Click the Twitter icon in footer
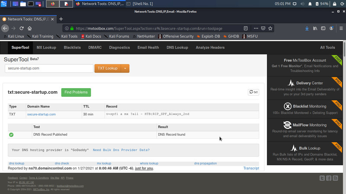This screenshot has height=194, width=346. [322, 178]
